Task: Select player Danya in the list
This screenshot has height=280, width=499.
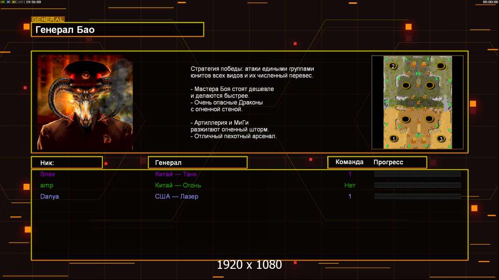Action: coord(50,196)
